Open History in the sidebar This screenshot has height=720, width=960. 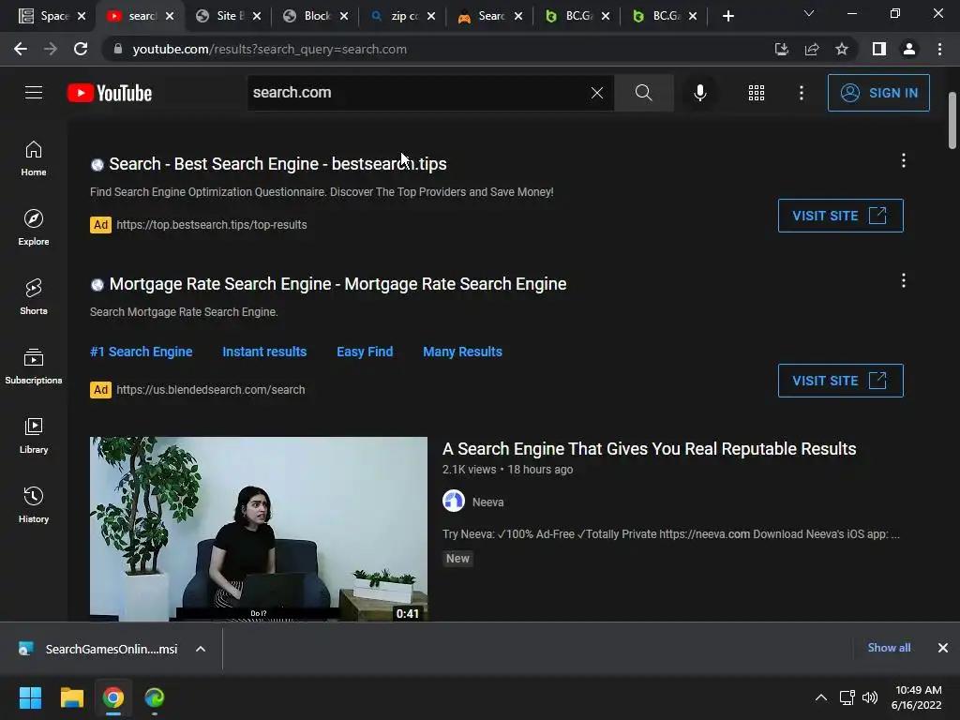click(x=34, y=505)
